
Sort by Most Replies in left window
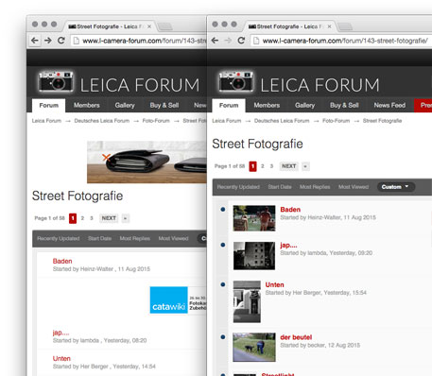135,239
